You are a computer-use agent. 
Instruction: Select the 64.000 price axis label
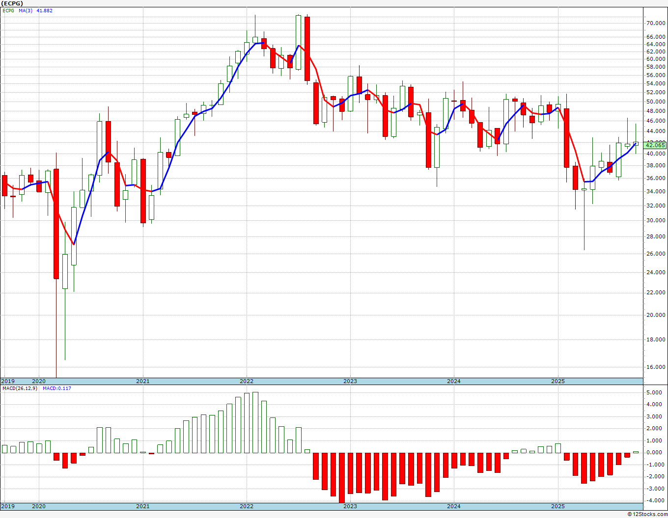(x=656, y=44)
